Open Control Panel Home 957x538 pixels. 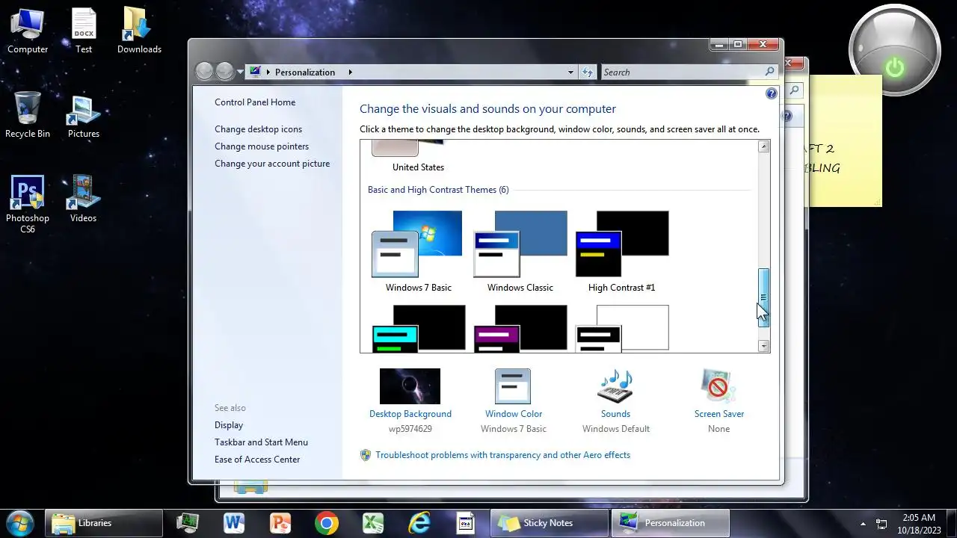(255, 102)
